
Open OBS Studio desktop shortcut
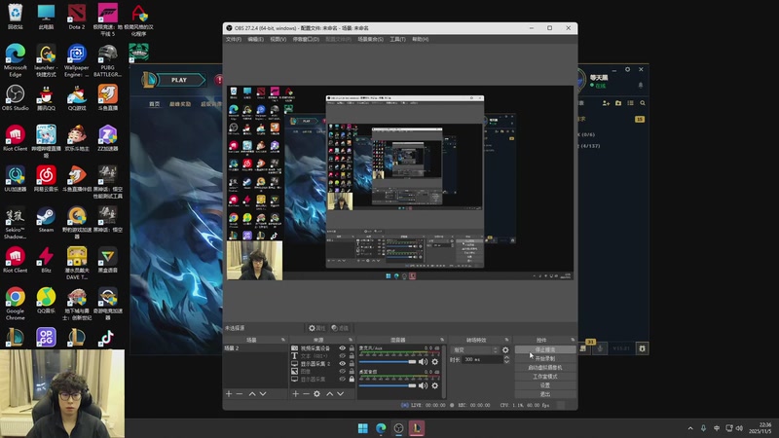click(x=16, y=97)
